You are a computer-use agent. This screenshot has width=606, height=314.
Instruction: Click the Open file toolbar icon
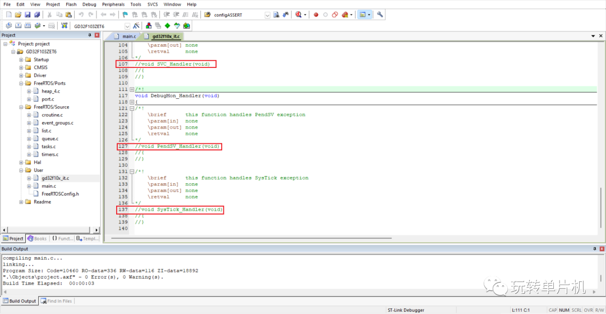18,15
